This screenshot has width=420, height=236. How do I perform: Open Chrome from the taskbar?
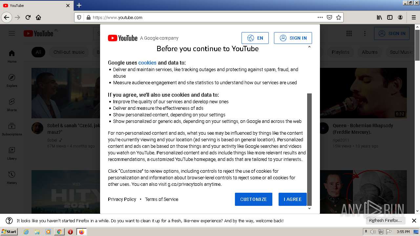pos(59,232)
